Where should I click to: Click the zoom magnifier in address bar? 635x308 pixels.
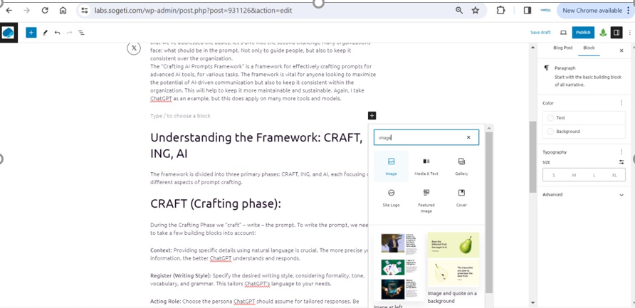coord(459,11)
